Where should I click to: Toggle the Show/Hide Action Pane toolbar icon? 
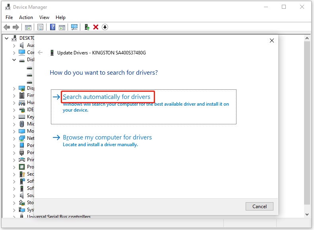pyautogui.click(x=62, y=27)
